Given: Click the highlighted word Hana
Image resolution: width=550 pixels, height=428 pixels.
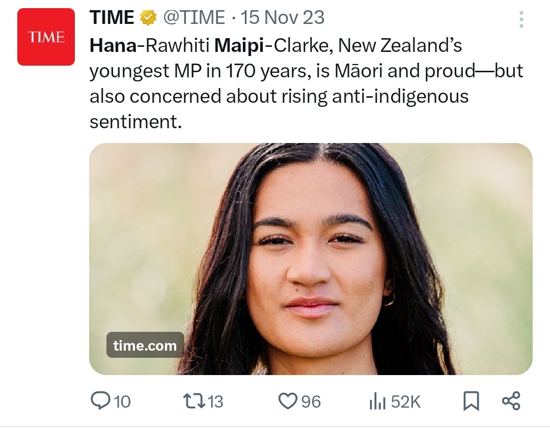Looking at the screenshot, I should [113, 46].
